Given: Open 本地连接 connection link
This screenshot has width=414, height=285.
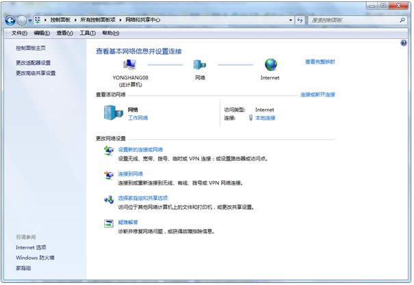Looking at the screenshot, I should click(266, 118).
